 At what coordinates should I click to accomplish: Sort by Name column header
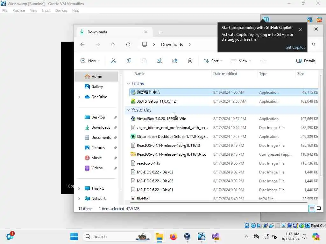[139, 74]
